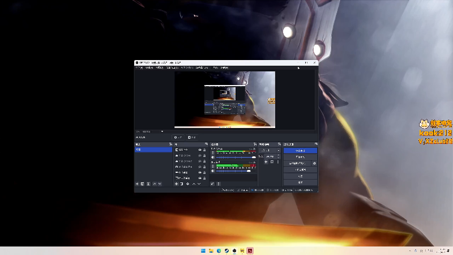Open virtual camera settings gear icon
Screen dimensions: 453x255
[x=314, y=163]
